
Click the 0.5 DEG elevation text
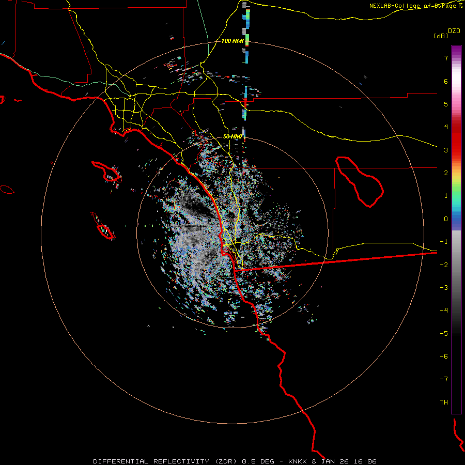(258, 461)
